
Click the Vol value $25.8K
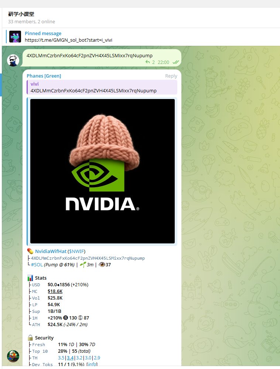point(55,298)
